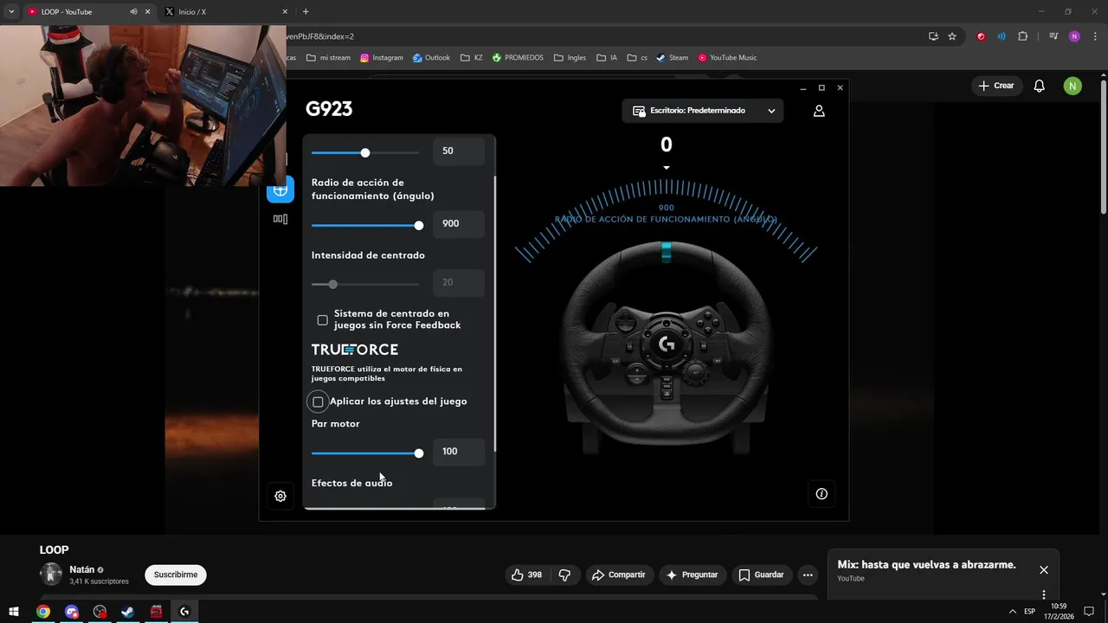Show hidden system tray icons
The width and height of the screenshot is (1108, 623).
tap(1013, 612)
